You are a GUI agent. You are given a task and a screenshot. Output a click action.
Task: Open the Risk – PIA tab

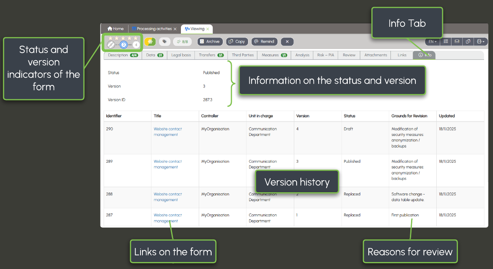click(x=325, y=55)
